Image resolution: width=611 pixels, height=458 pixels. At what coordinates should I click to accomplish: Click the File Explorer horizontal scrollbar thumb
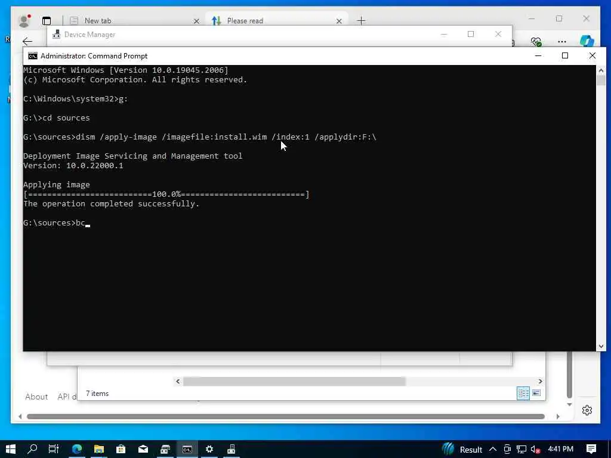coord(294,381)
